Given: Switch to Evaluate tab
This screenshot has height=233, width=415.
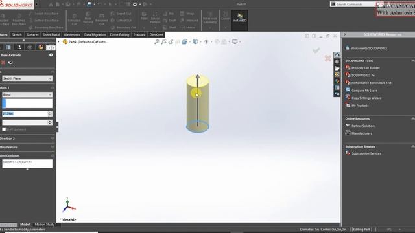Looking at the screenshot, I should (139, 34).
